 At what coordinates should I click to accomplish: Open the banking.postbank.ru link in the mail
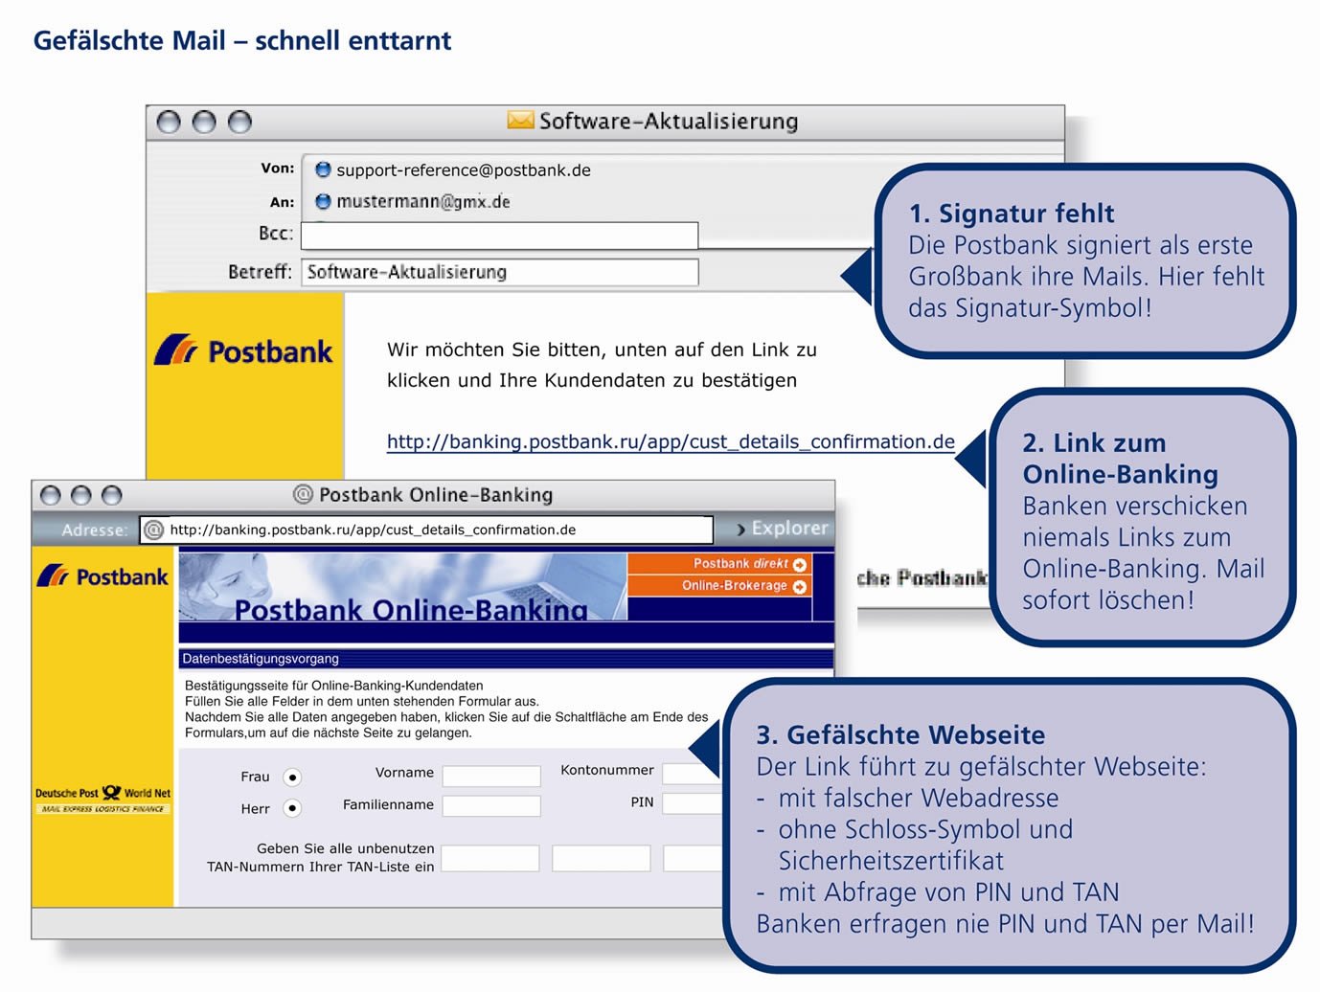(671, 441)
